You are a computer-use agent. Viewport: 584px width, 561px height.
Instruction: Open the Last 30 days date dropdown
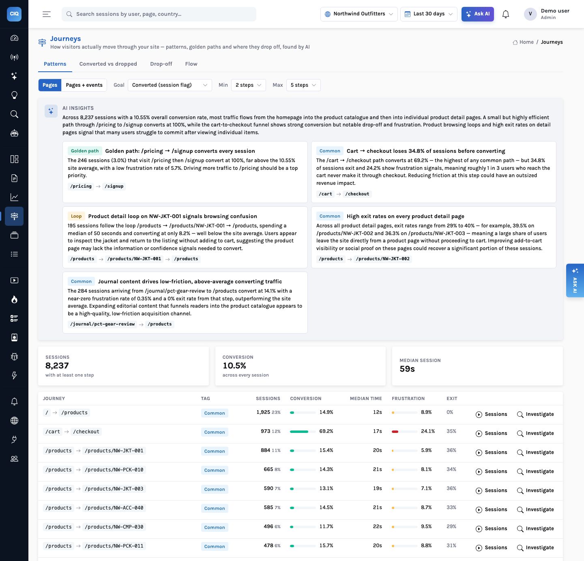click(429, 14)
